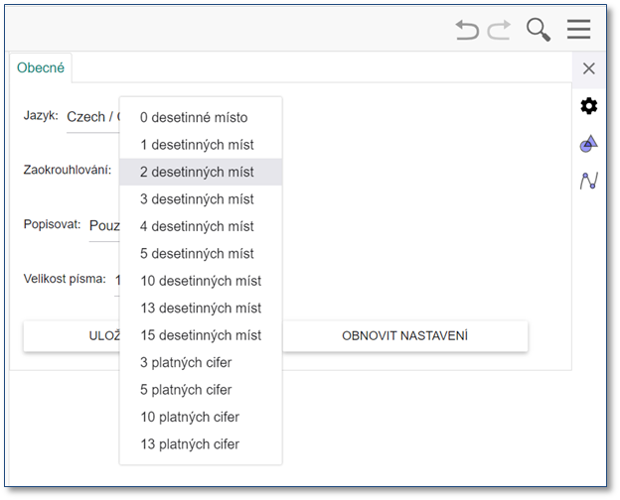This screenshot has height=500, width=620.
Task: Open the Algebra settings curve icon
Action: (589, 181)
